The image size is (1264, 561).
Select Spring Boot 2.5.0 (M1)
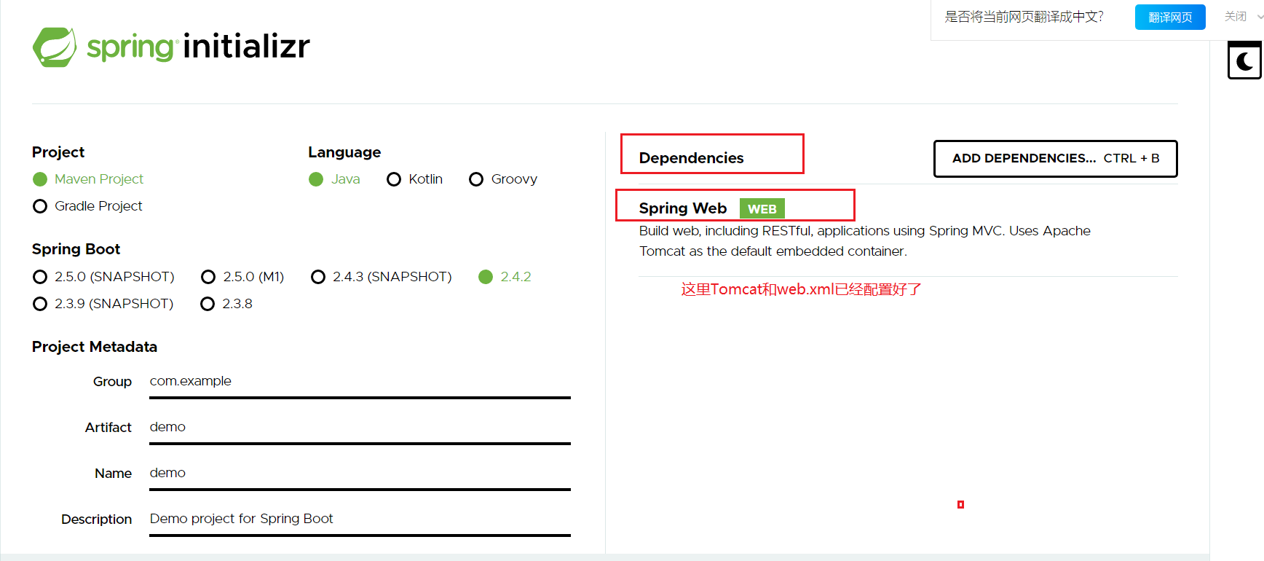[242, 277]
